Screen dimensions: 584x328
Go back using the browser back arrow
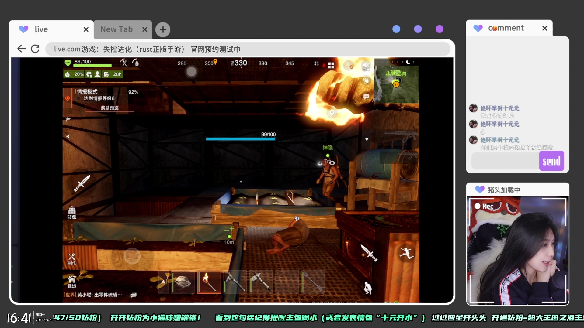coord(21,49)
